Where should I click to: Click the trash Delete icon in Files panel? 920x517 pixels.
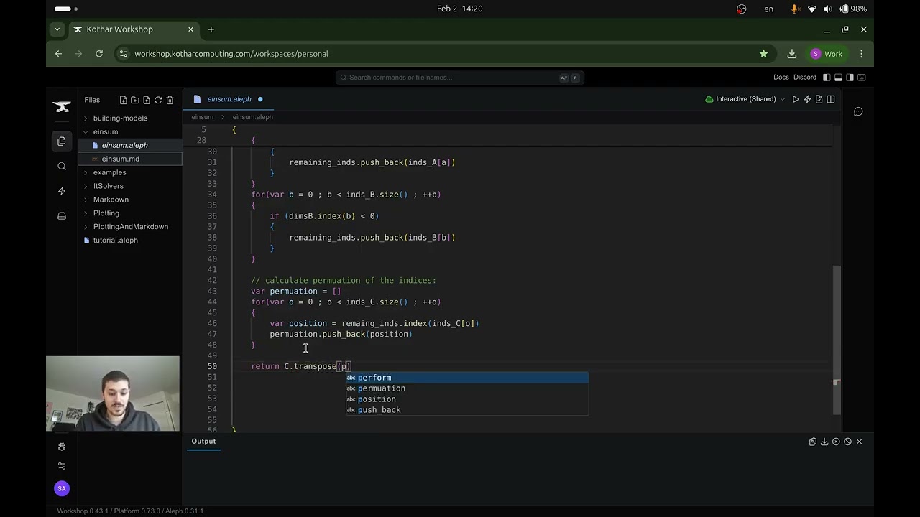[170, 100]
